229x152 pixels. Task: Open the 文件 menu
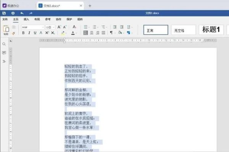point(5,19)
